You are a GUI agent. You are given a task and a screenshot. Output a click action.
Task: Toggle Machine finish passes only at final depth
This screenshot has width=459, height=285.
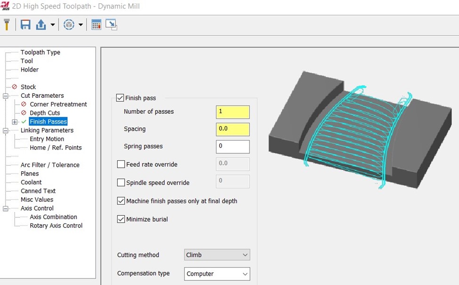[121, 201]
